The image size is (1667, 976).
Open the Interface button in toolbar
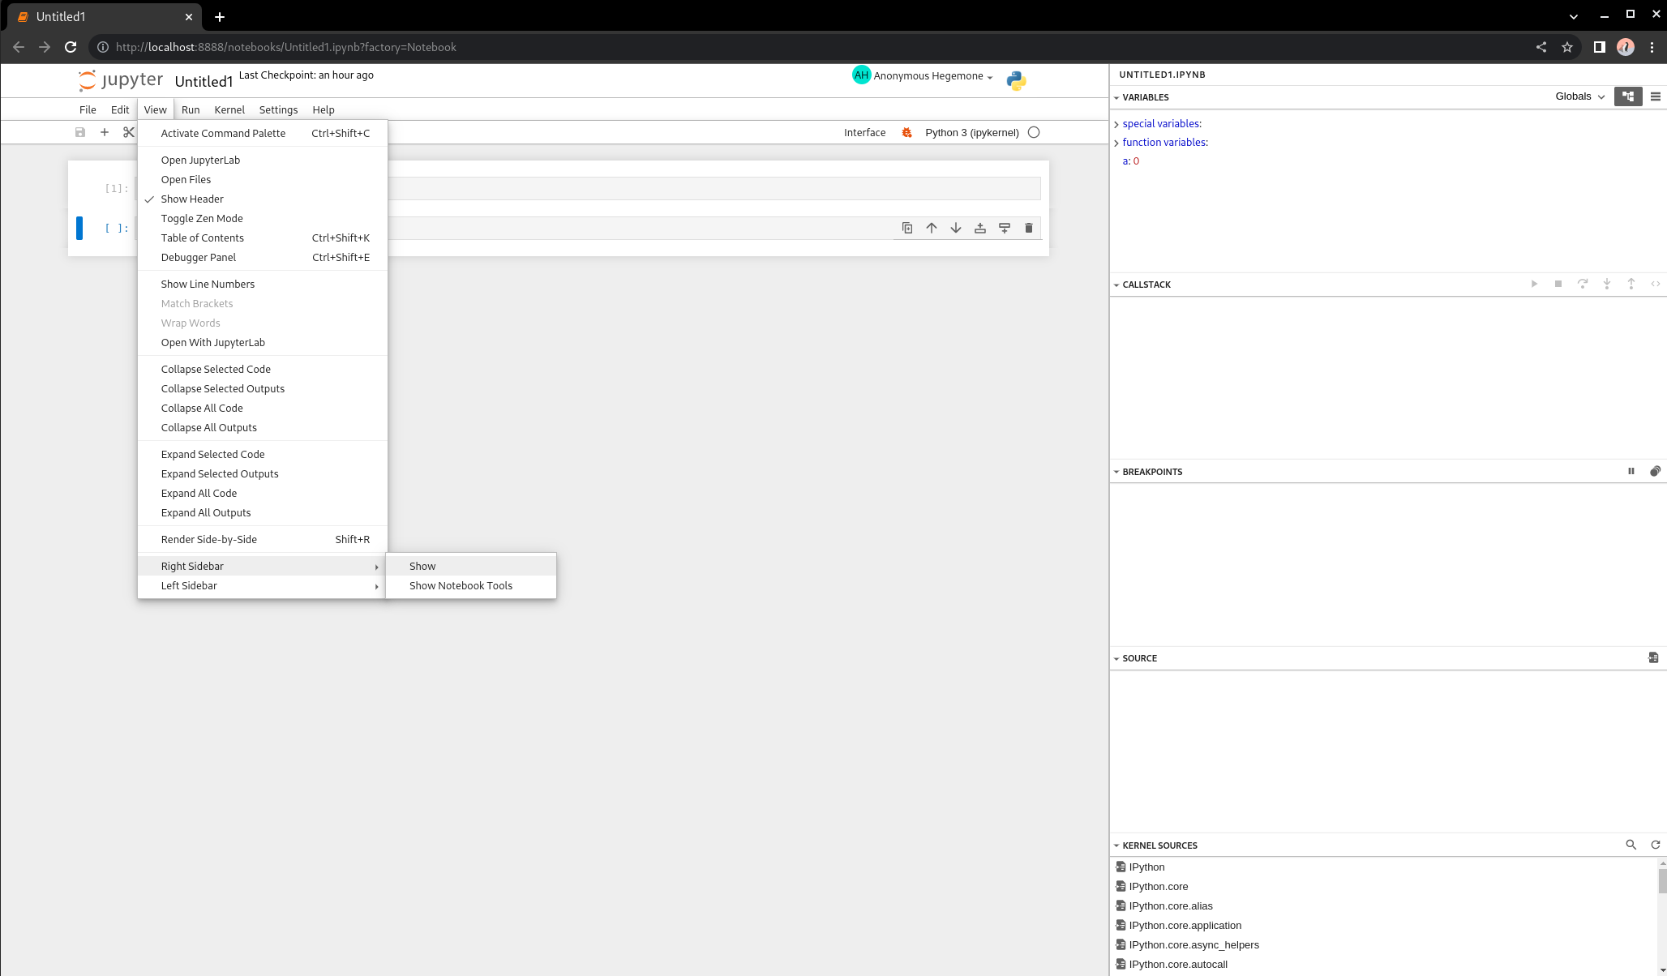pyautogui.click(x=864, y=133)
